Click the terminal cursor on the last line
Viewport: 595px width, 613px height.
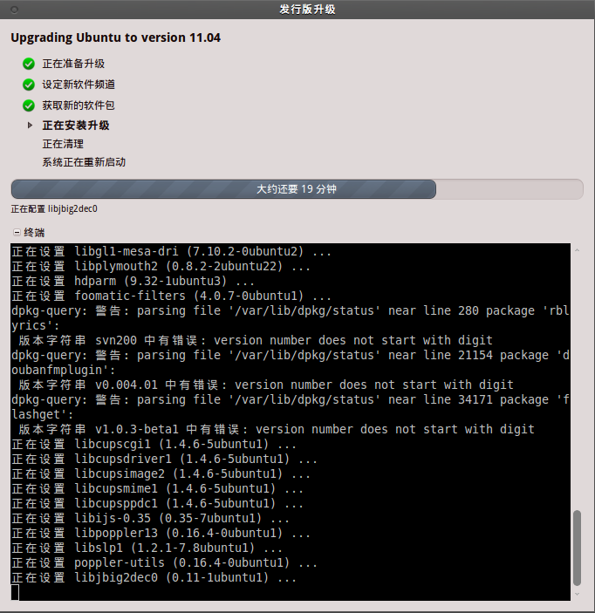tap(15, 593)
